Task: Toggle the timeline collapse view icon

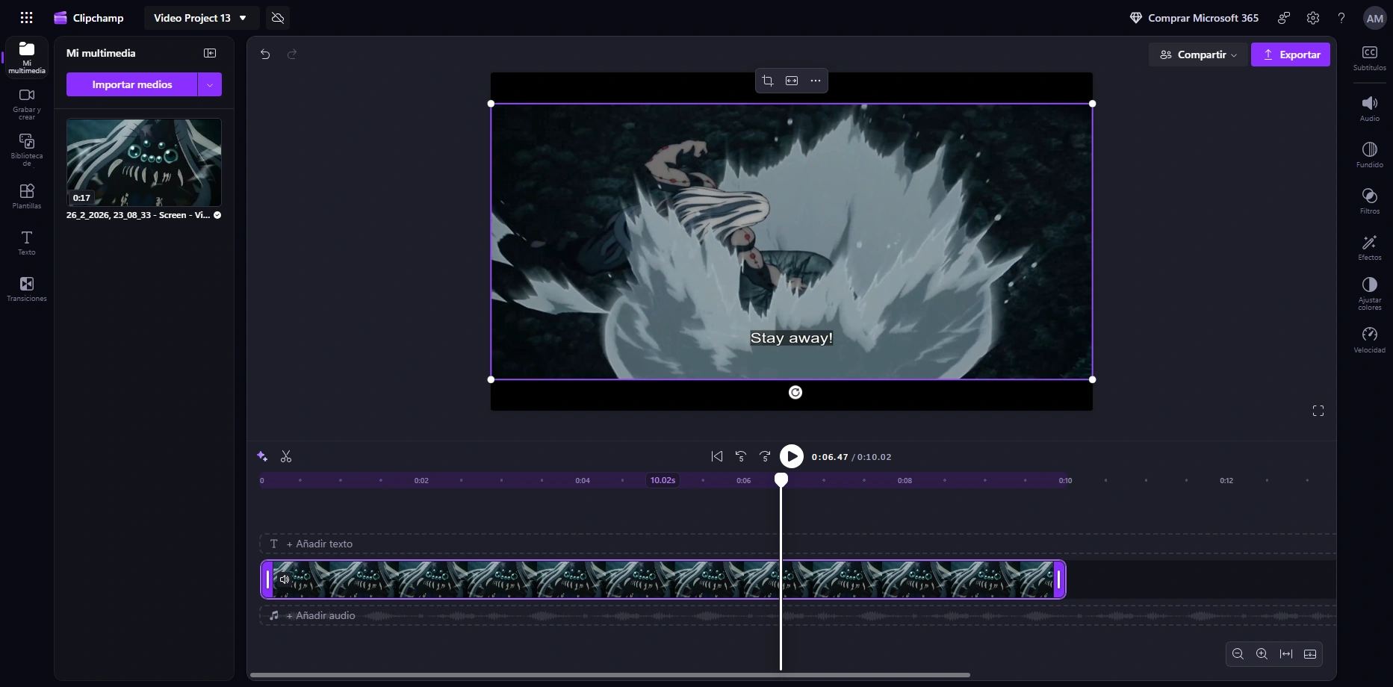Action: pos(1310,654)
